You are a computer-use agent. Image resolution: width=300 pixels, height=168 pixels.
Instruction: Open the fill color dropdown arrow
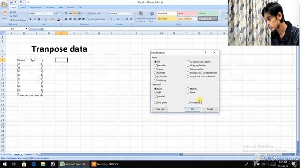click(x=55, y=19)
